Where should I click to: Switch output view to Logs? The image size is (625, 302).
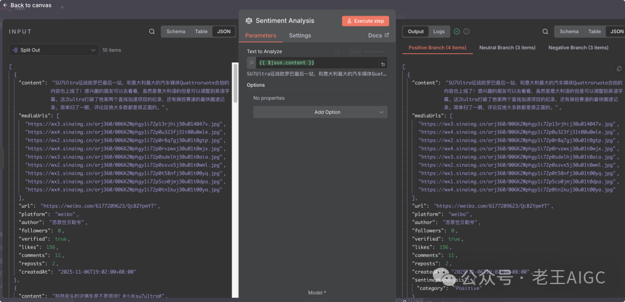439,31
